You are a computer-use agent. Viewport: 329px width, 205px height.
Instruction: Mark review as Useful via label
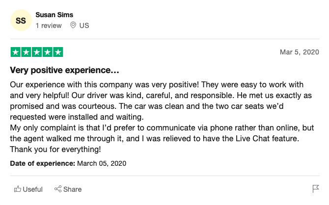(x=32, y=189)
